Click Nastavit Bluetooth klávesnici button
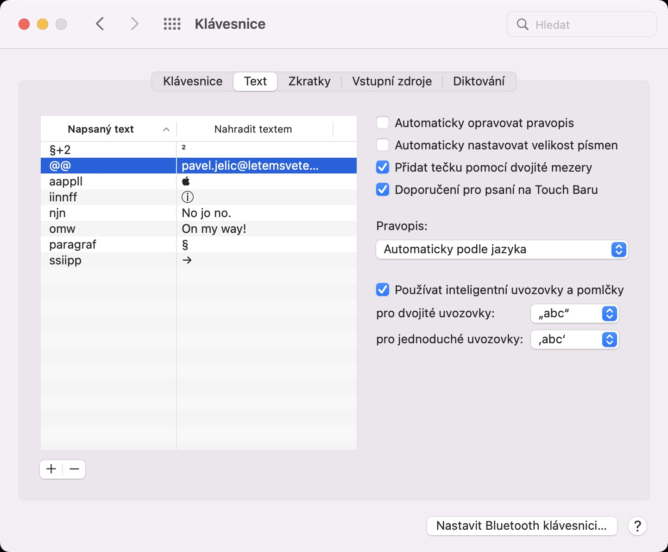 click(522, 526)
